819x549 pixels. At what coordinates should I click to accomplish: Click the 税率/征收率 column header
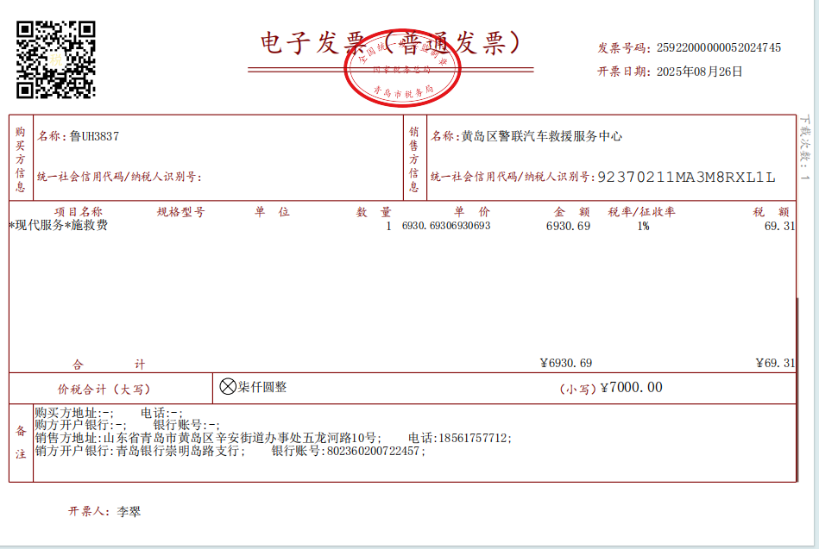[641, 212]
